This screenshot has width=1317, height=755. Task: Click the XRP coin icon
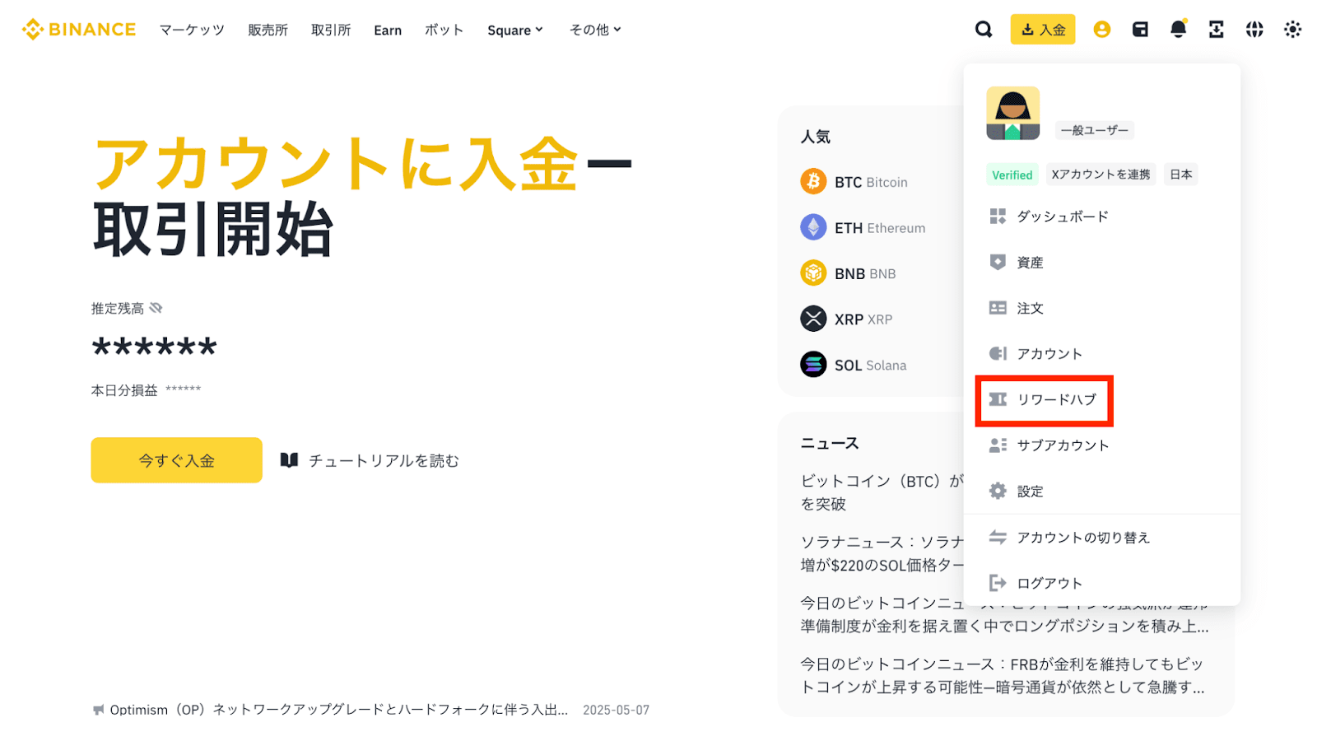point(813,319)
